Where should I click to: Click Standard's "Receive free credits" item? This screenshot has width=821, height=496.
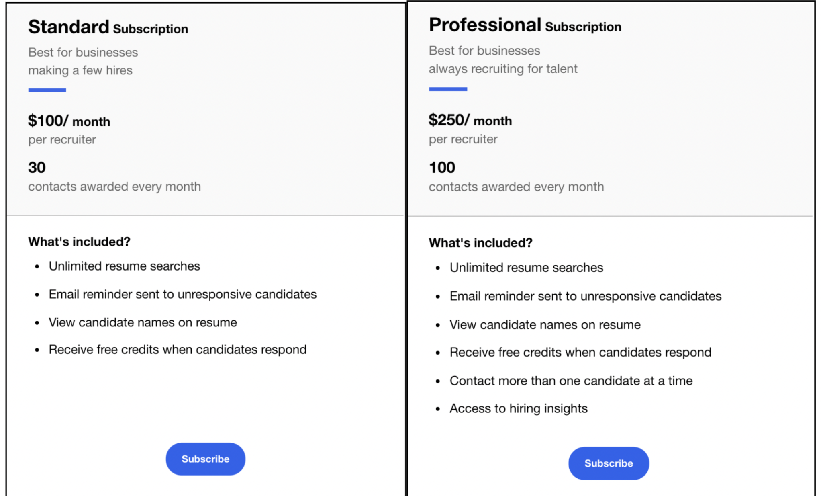coord(178,350)
